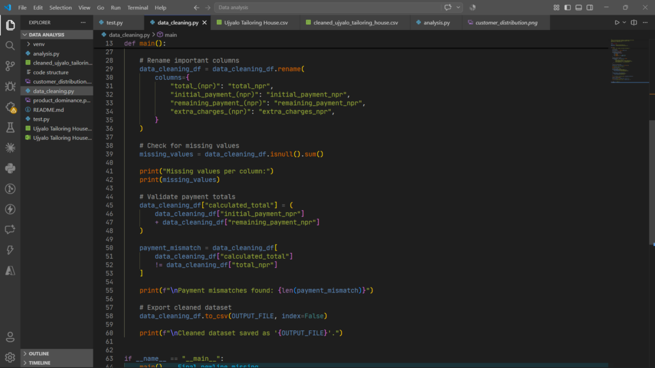
Task: Open the circular git graph icon in activity bar
Action: (x=10, y=188)
